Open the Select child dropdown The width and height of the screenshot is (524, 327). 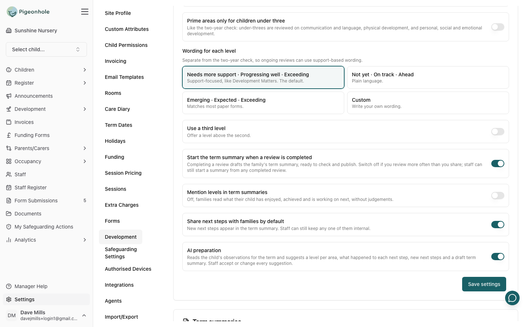point(46,49)
